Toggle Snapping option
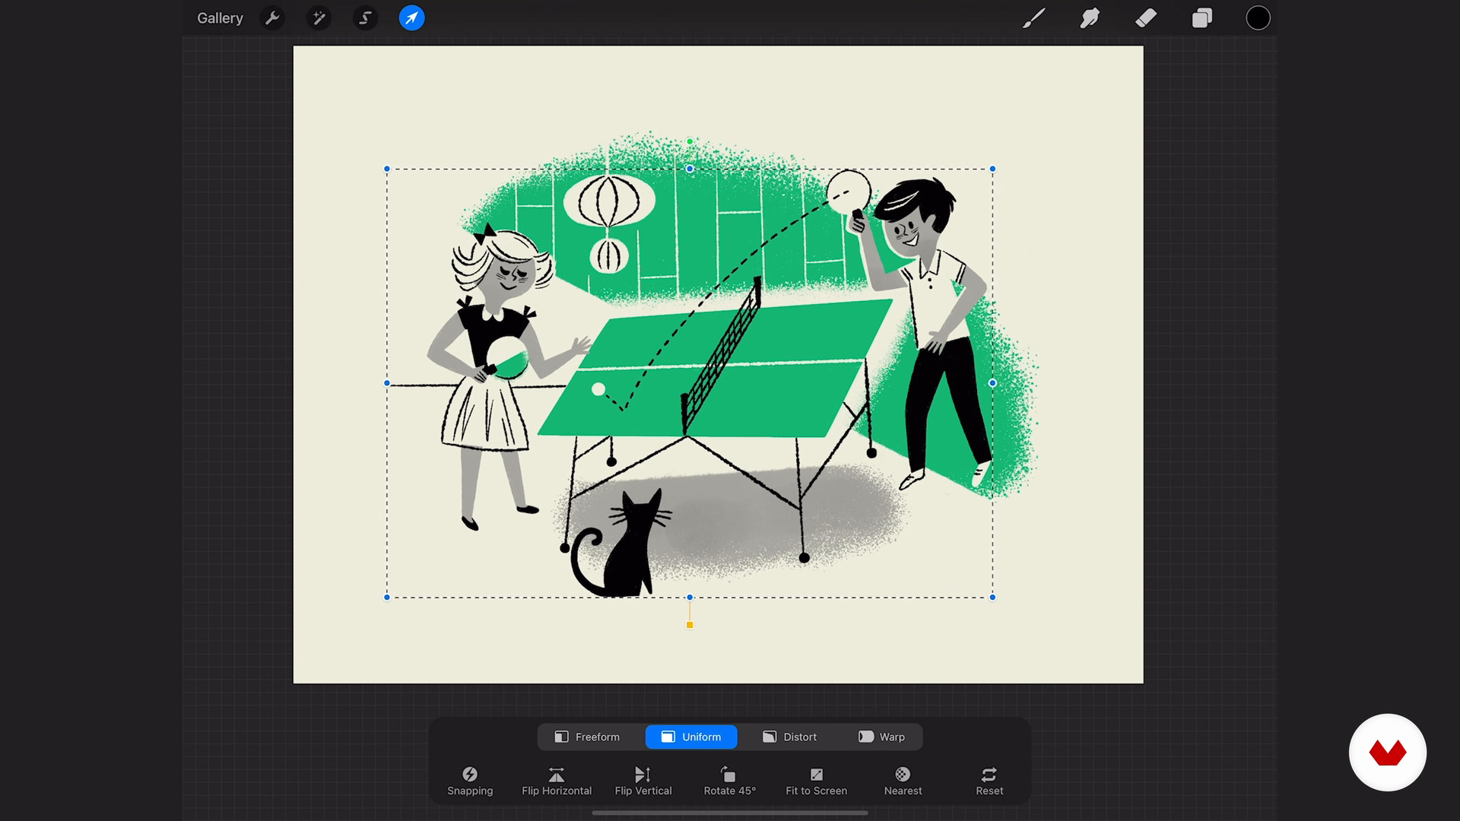Image resolution: width=1460 pixels, height=821 pixels. [x=470, y=781]
